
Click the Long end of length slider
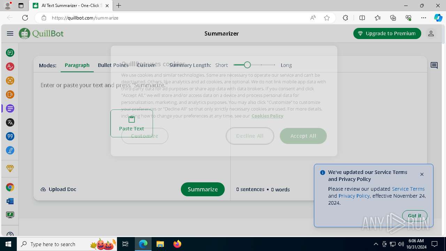click(286, 65)
